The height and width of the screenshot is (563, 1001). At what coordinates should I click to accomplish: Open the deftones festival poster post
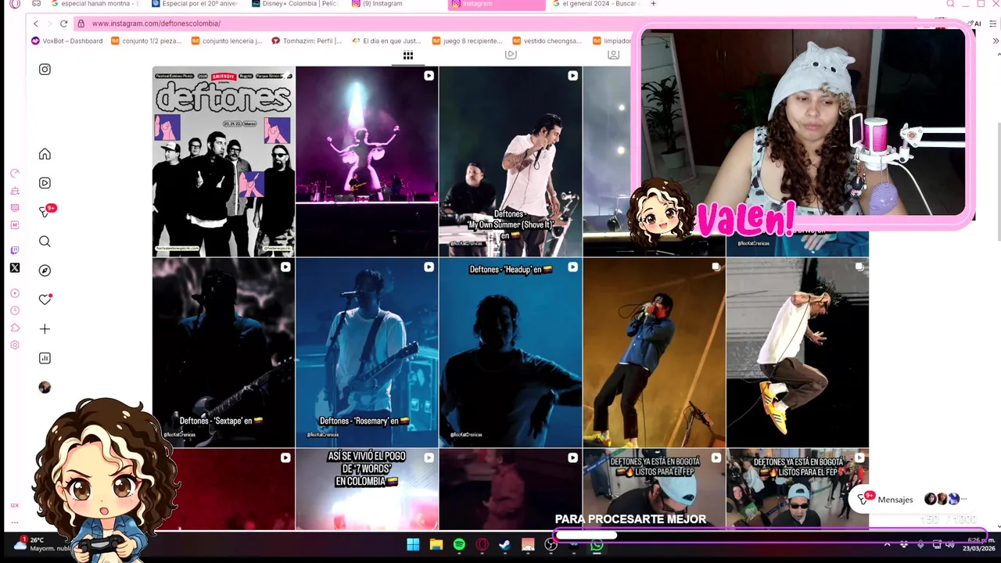click(224, 162)
